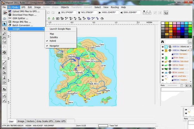Click the GPS device upload toolbar icon
Screen dimensions: 194x129
point(5,12)
